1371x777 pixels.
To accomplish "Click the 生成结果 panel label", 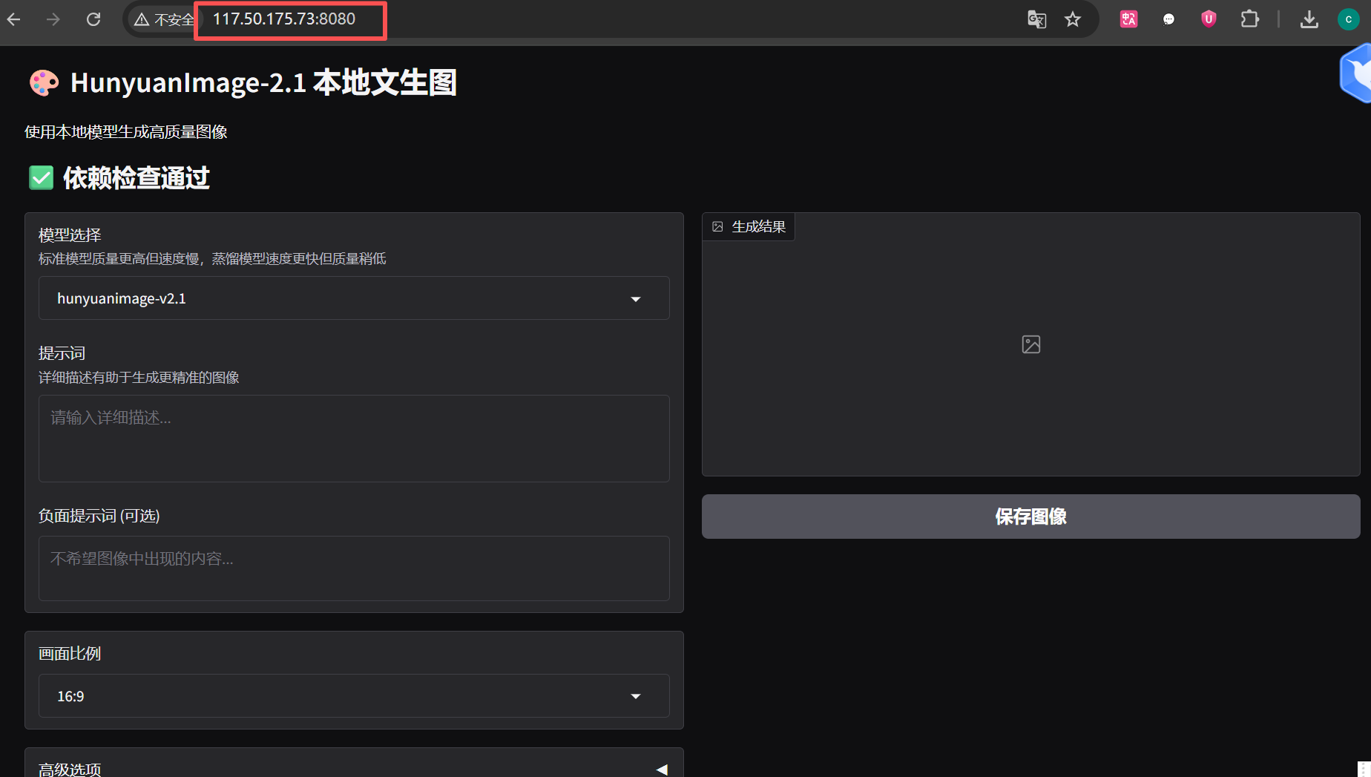I will (749, 227).
